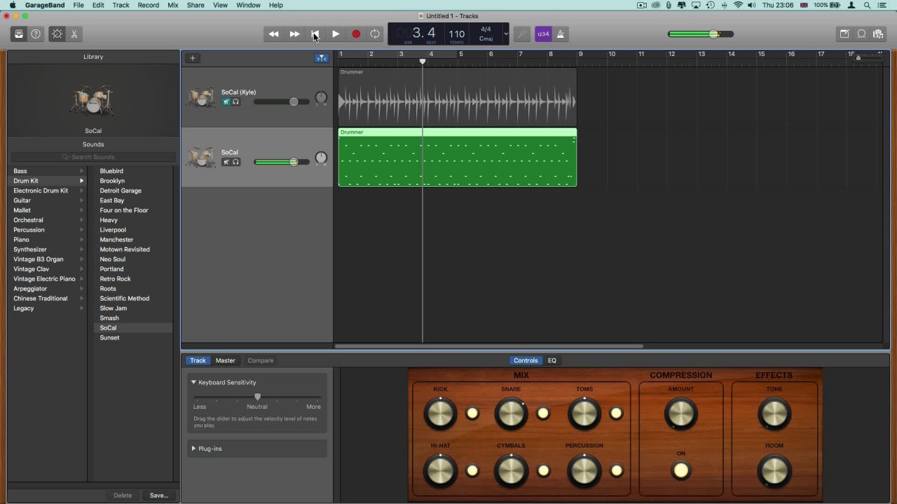Enable the 1234 count-in button

click(x=542, y=34)
